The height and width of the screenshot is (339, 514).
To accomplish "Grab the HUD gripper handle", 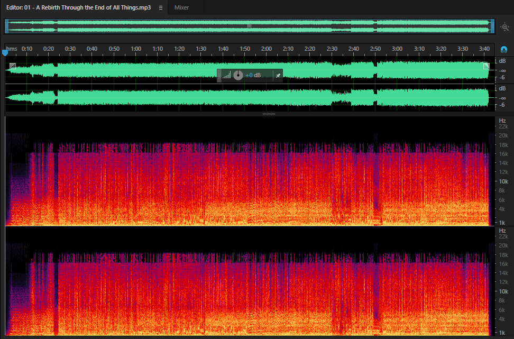I will (x=219, y=76).
